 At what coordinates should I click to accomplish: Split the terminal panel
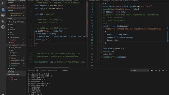[x=156, y=70]
